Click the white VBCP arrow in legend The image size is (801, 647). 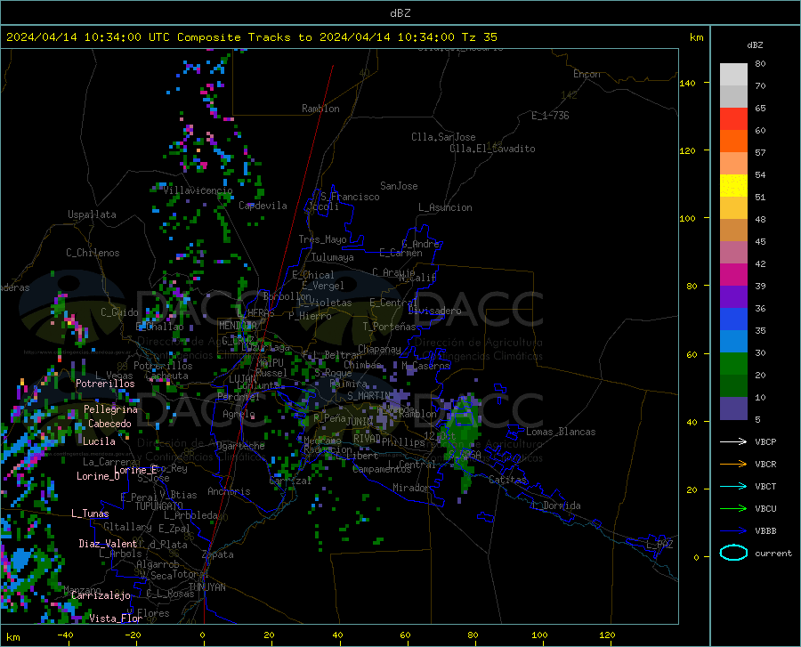point(733,441)
